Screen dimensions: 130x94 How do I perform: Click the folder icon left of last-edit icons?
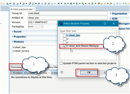coord(111,4)
